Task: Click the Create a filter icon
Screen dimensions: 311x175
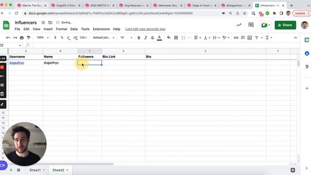Action: 257,38
